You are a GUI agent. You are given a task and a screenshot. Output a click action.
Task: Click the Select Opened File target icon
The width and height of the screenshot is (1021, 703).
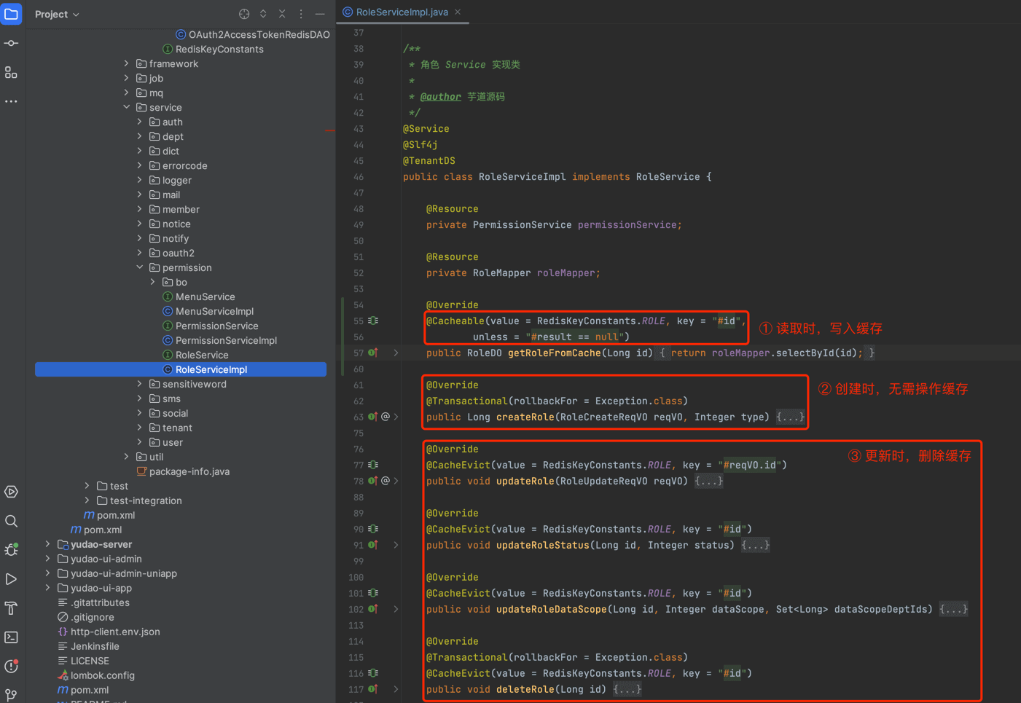tap(244, 14)
